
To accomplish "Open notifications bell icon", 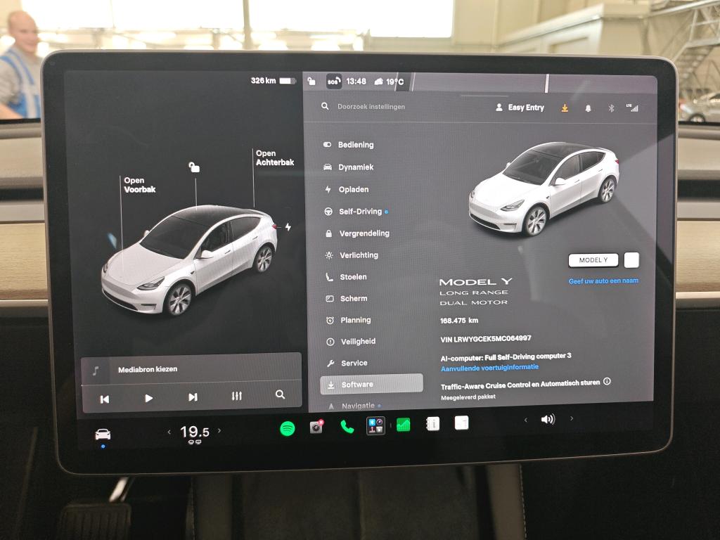I will coord(588,108).
